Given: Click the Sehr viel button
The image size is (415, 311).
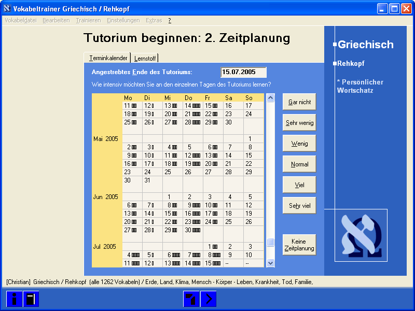Looking at the screenshot, I should click(x=299, y=205).
